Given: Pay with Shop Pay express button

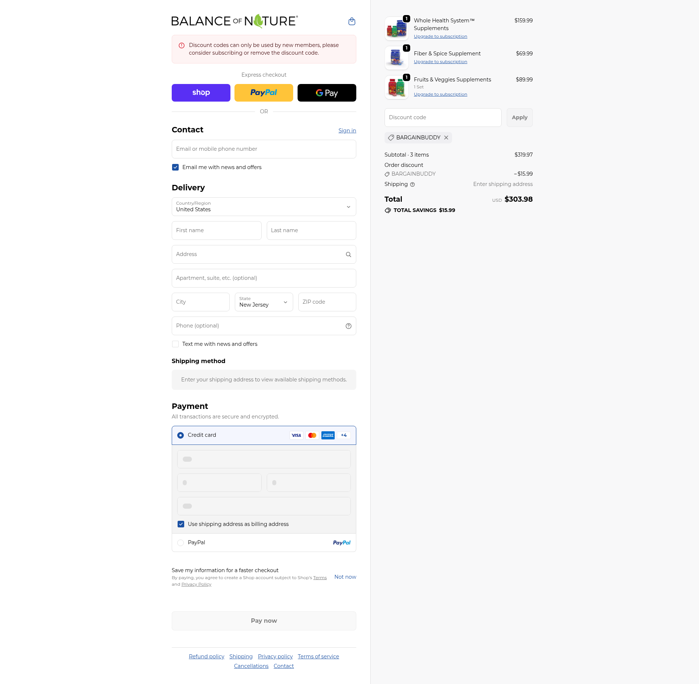Looking at the screenshot, I should [201, 93].
